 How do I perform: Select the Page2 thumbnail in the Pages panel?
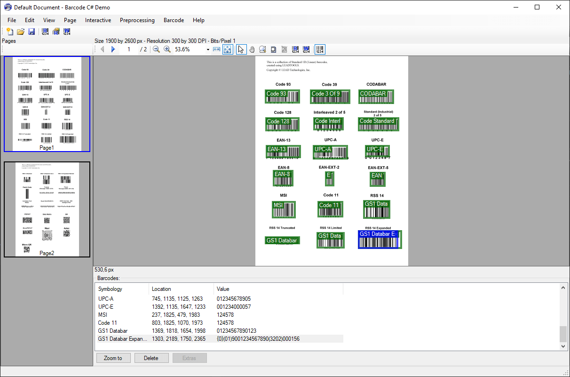click(47, 209)
